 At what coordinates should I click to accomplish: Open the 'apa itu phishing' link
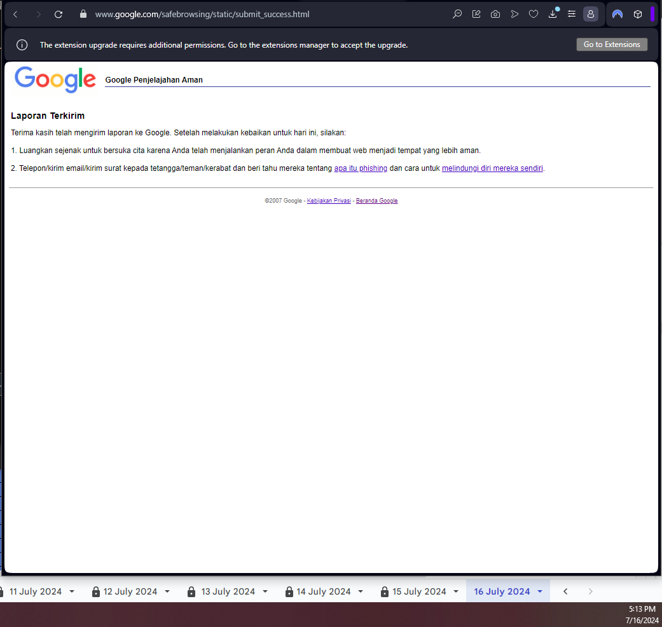(361, 168)
